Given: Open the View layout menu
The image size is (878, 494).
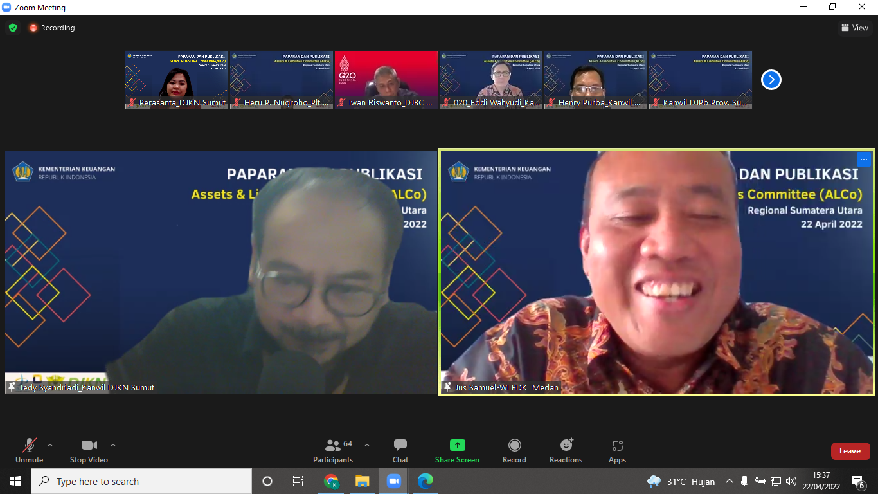Looking at the screenshot, I should click(x=854, y=28).
